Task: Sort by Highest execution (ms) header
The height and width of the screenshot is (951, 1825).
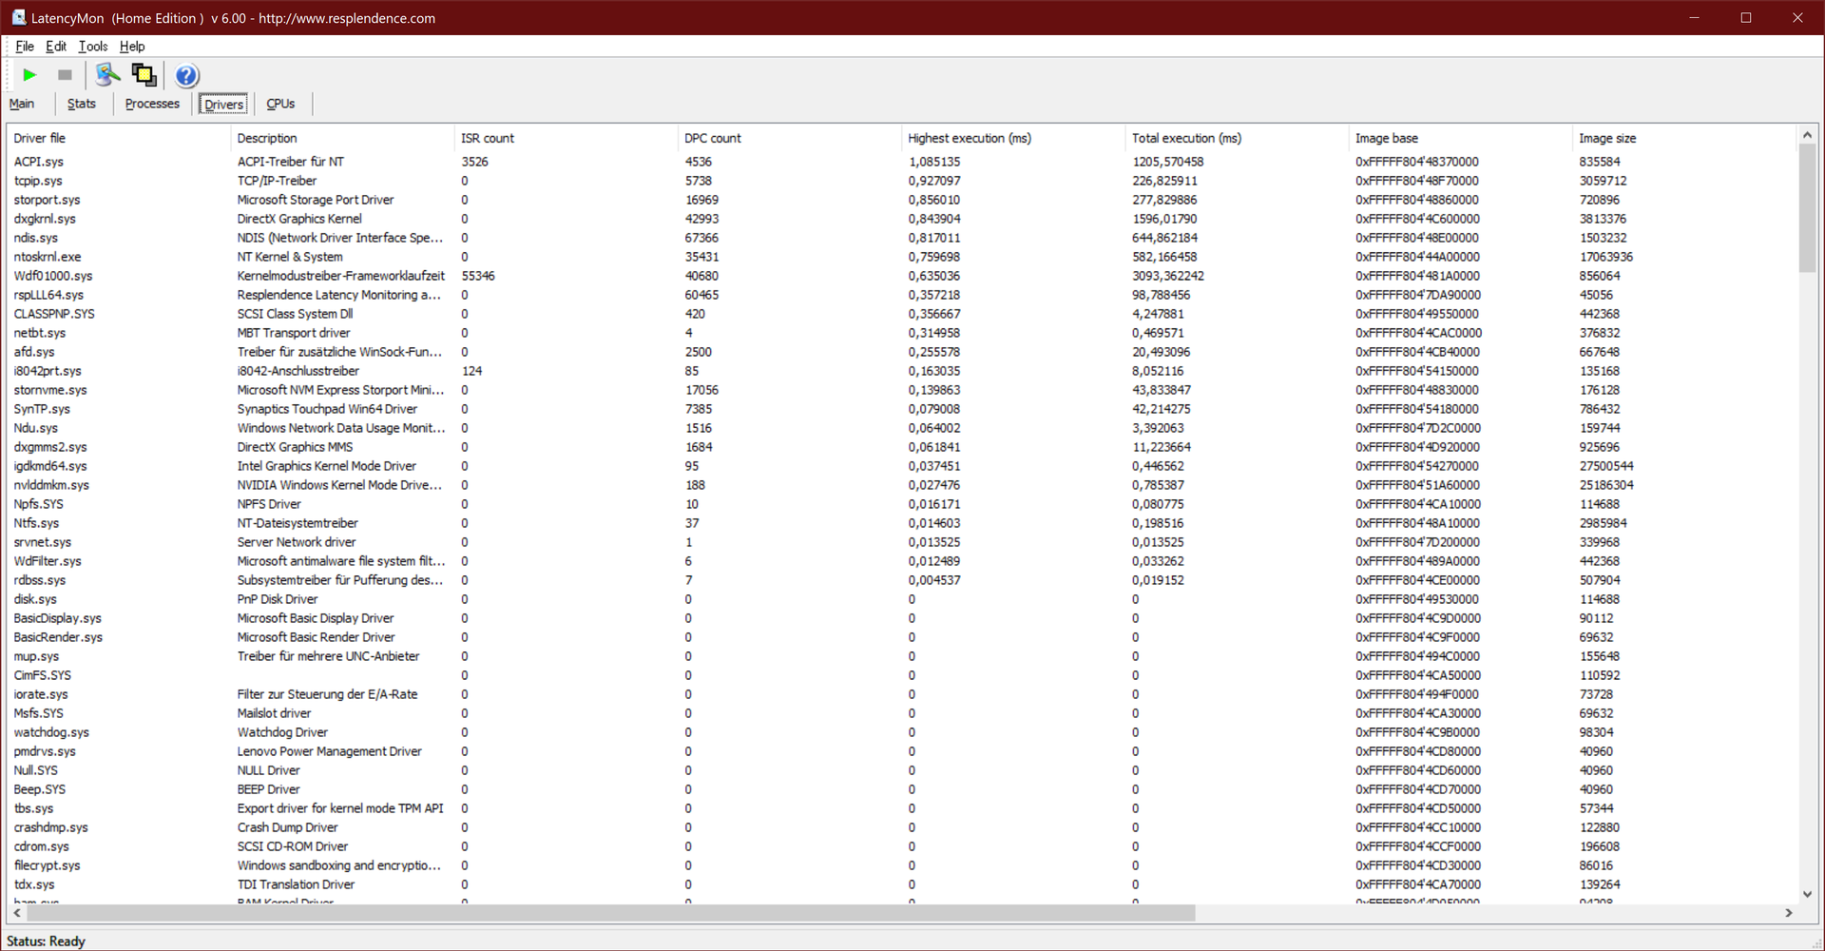Action: [969, 138]
